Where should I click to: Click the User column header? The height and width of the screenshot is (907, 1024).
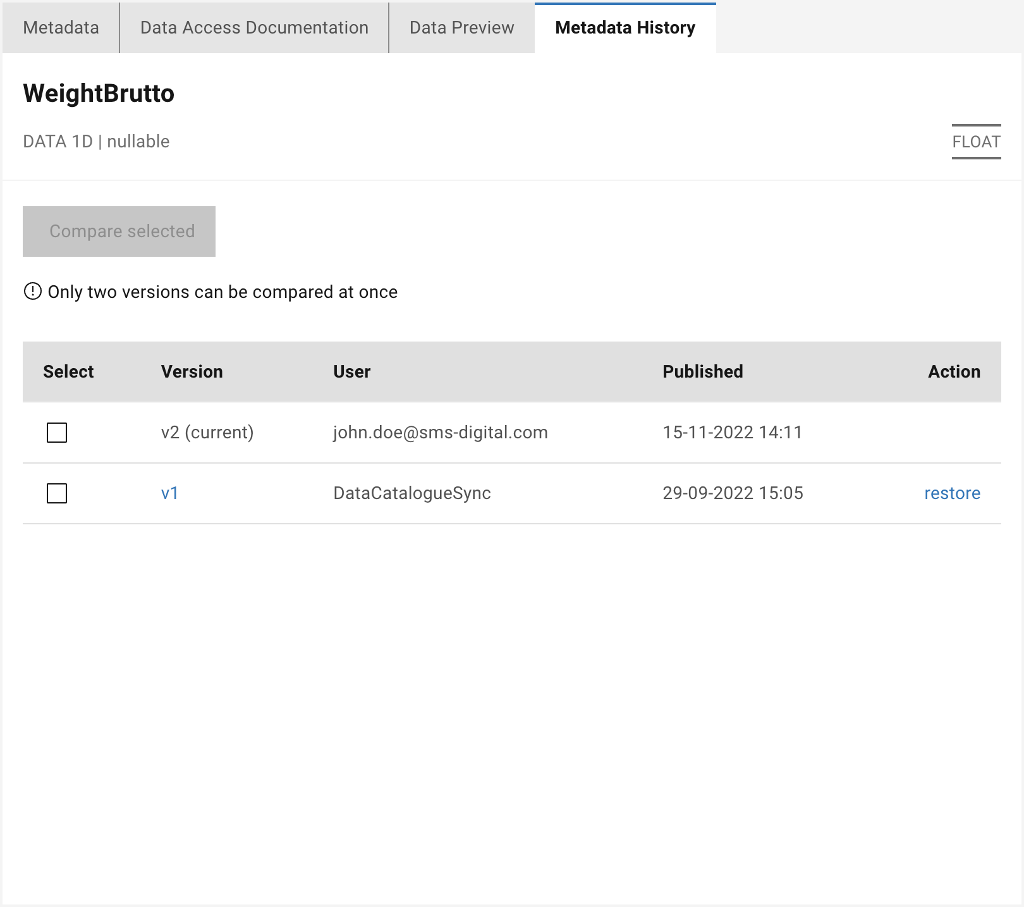351,371
